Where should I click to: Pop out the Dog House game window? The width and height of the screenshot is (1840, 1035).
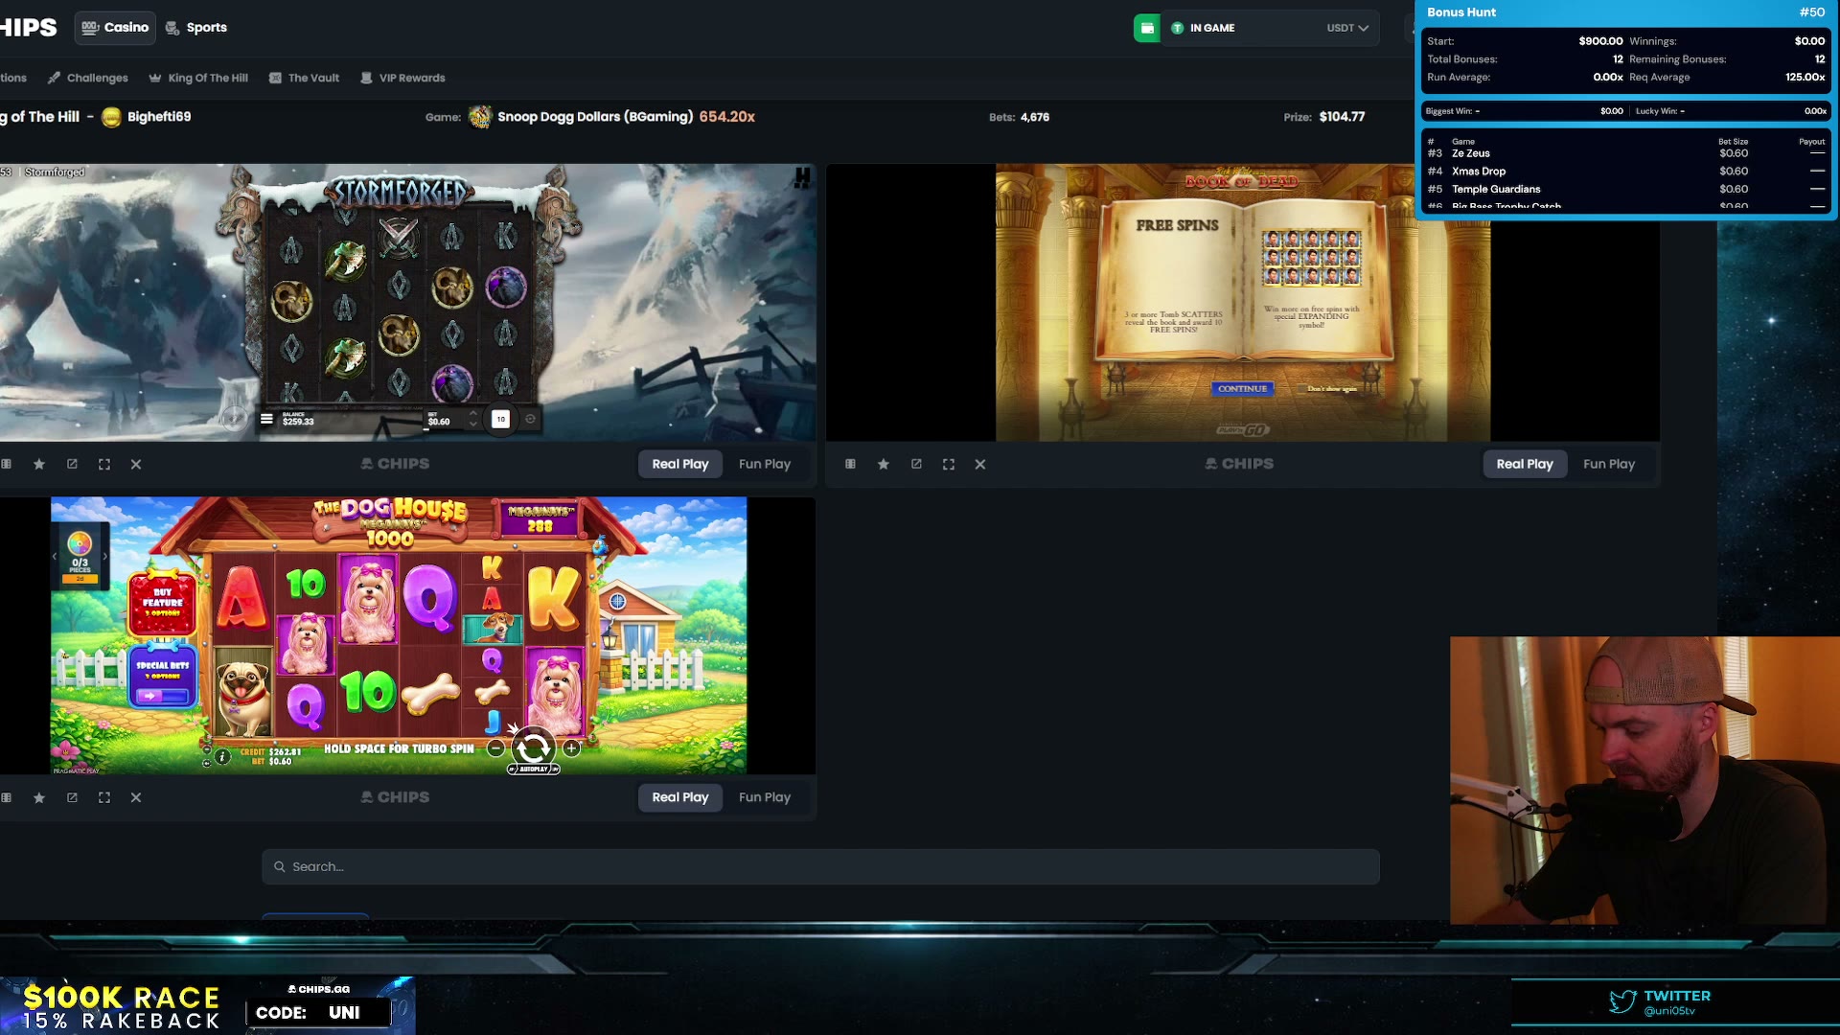72,797
